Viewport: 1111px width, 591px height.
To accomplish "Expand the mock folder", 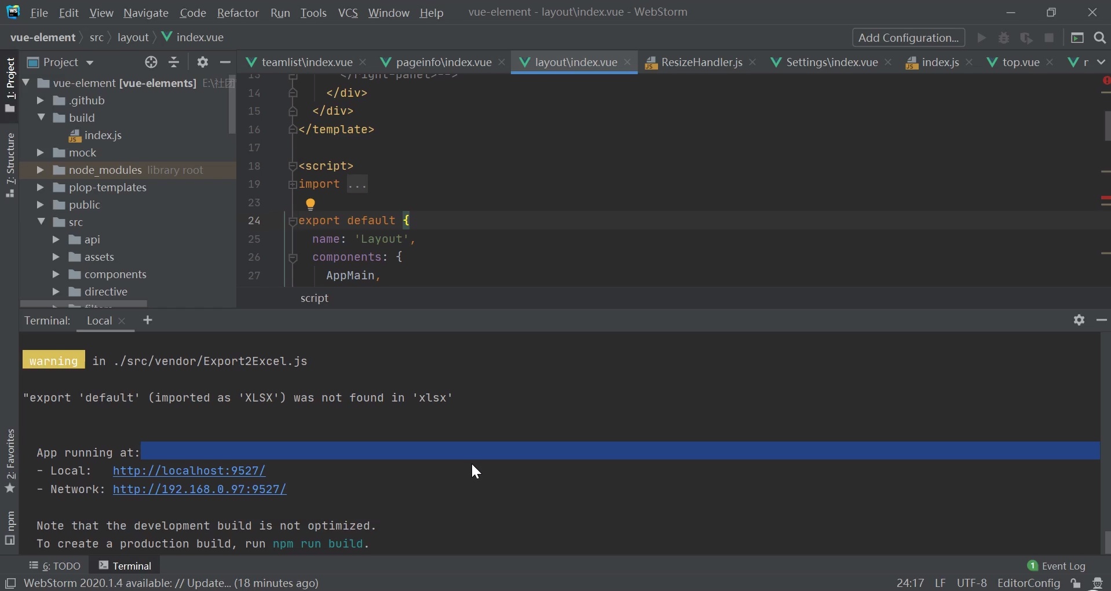I will point(40,152).
